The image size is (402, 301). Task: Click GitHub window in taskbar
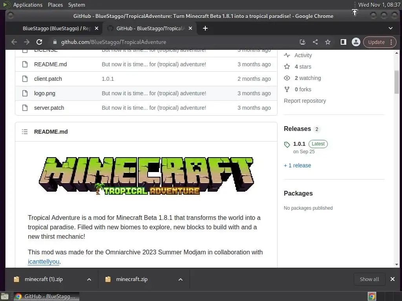[x=46, y=296]
